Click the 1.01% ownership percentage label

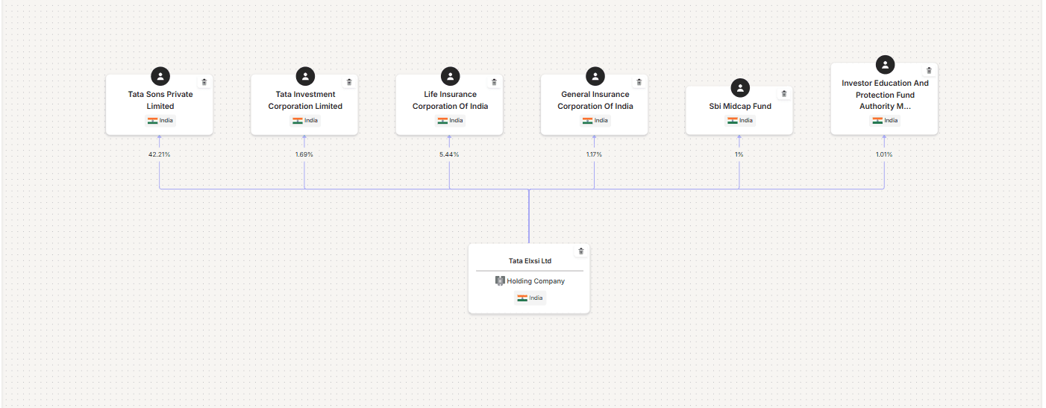(x=884, y=154)
